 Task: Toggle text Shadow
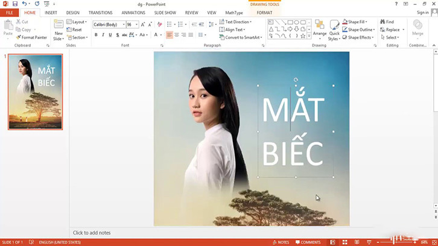click(117, 35)
